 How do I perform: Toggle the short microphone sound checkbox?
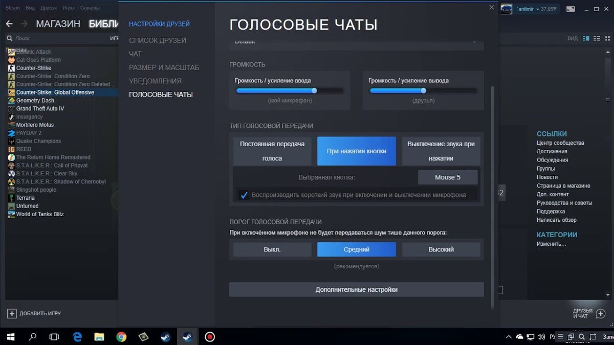(244, 195)
